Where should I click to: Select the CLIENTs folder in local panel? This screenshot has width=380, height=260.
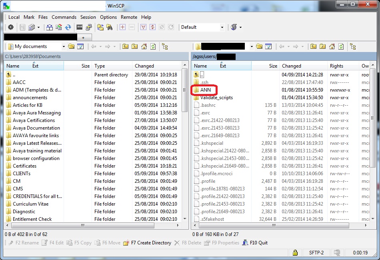pyautogui.click(x=22, y=174)
